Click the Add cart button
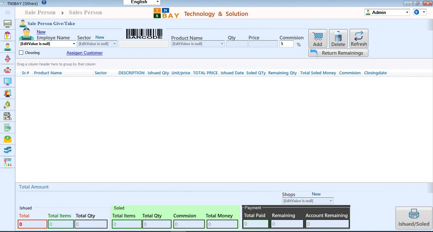 tap(318, 38)
